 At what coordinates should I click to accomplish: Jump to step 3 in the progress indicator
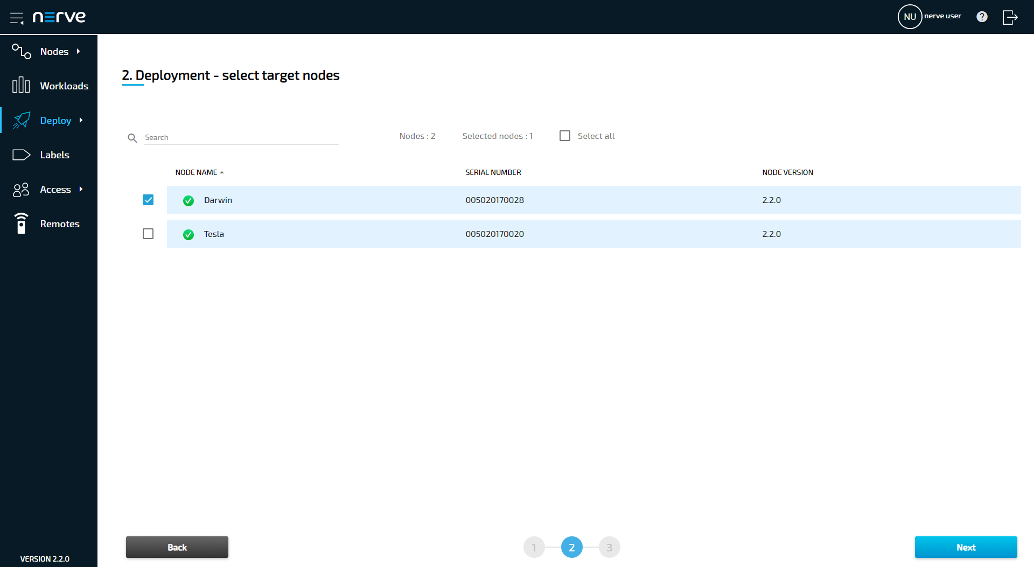point(609,547)
